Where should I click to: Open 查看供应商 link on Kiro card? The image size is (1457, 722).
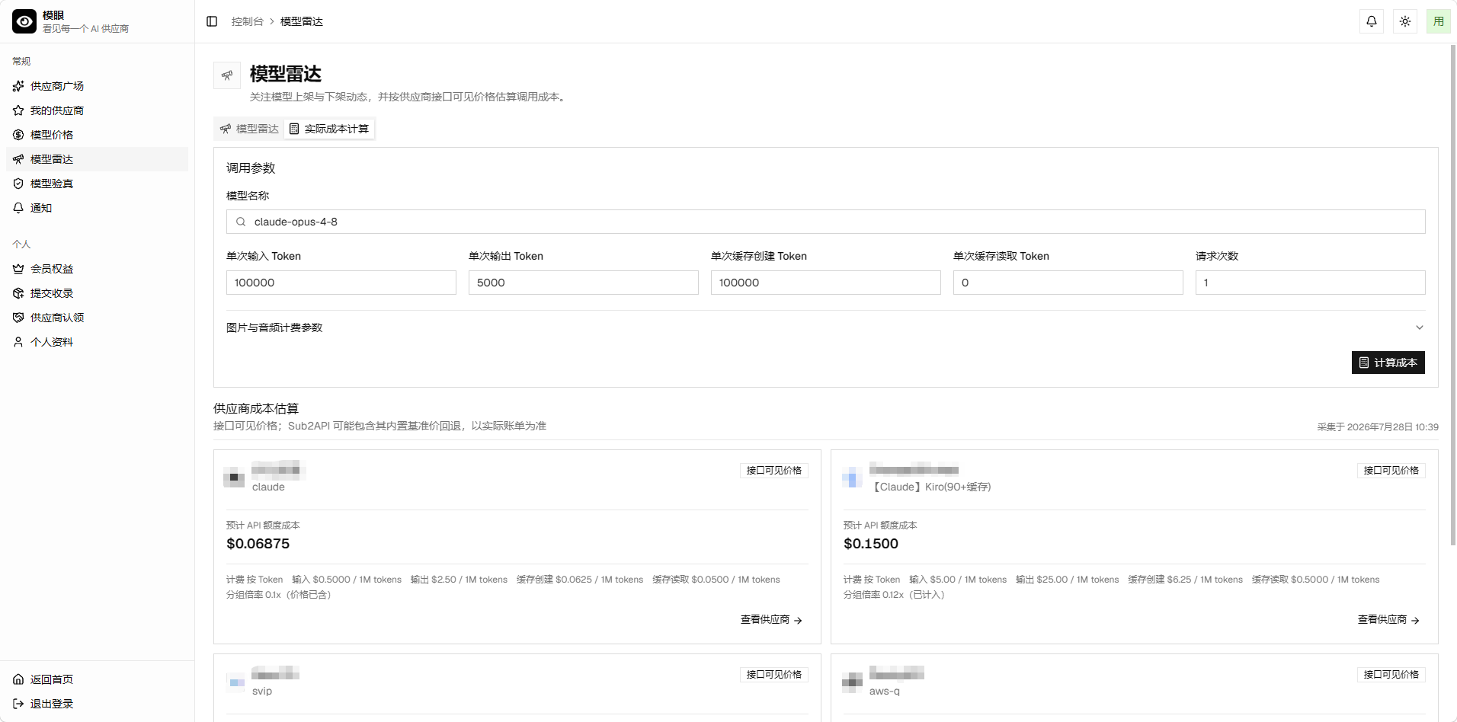click(1388, 620)
